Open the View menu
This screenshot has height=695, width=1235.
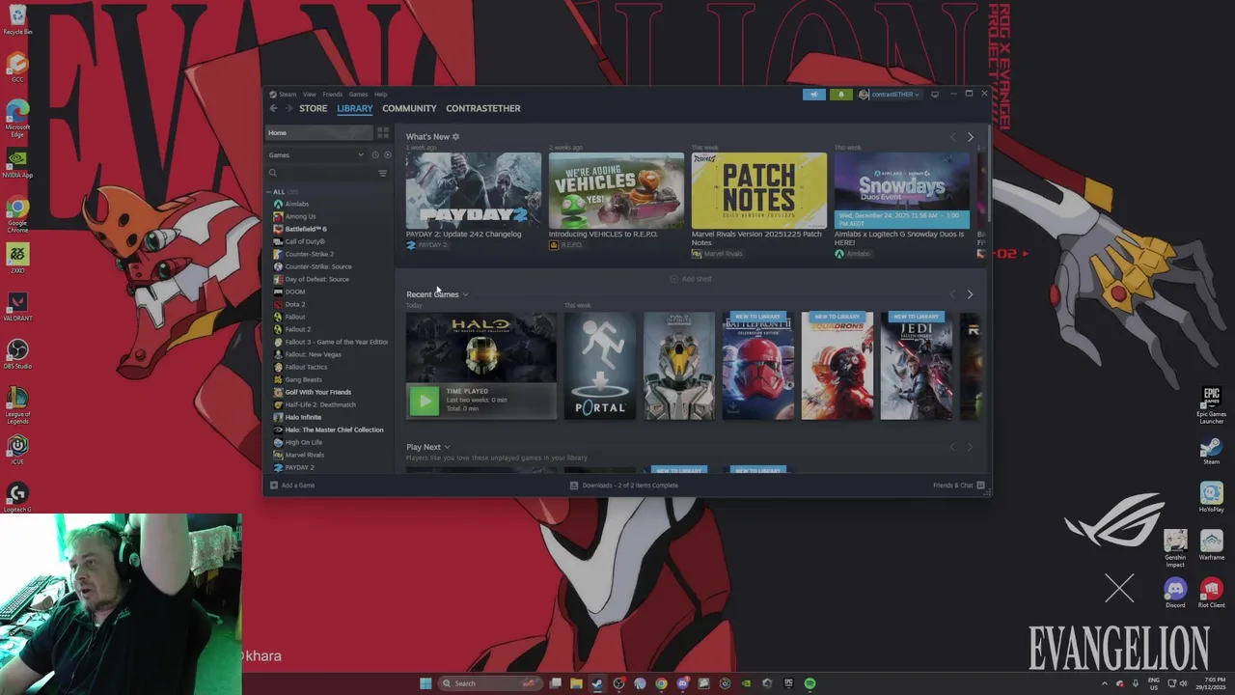tap(309, 95)
